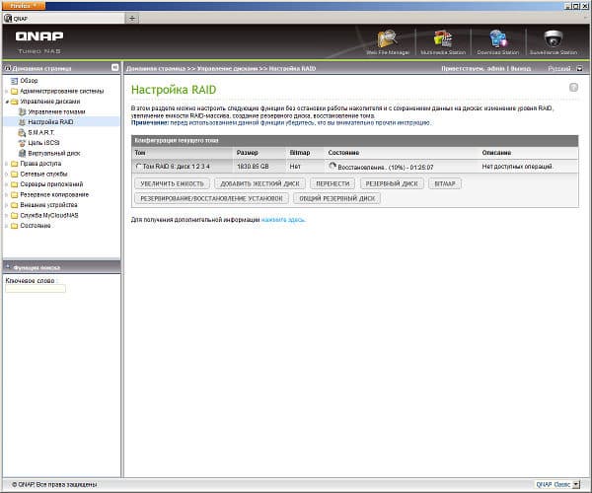Screen dimensions: 592x493
Task: Follow the нажмите здесь link
Action: [x=283, y=220]
